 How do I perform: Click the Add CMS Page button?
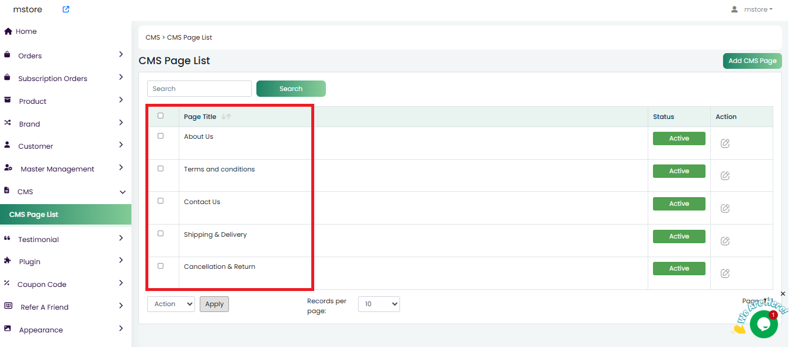752,61
